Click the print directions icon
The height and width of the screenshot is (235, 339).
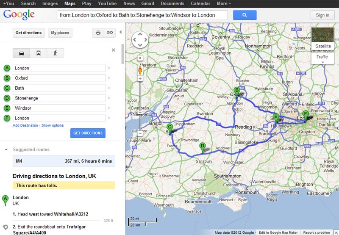click(x=98, y=33)
